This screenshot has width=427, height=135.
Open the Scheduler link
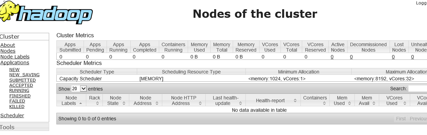click(12, 116)
